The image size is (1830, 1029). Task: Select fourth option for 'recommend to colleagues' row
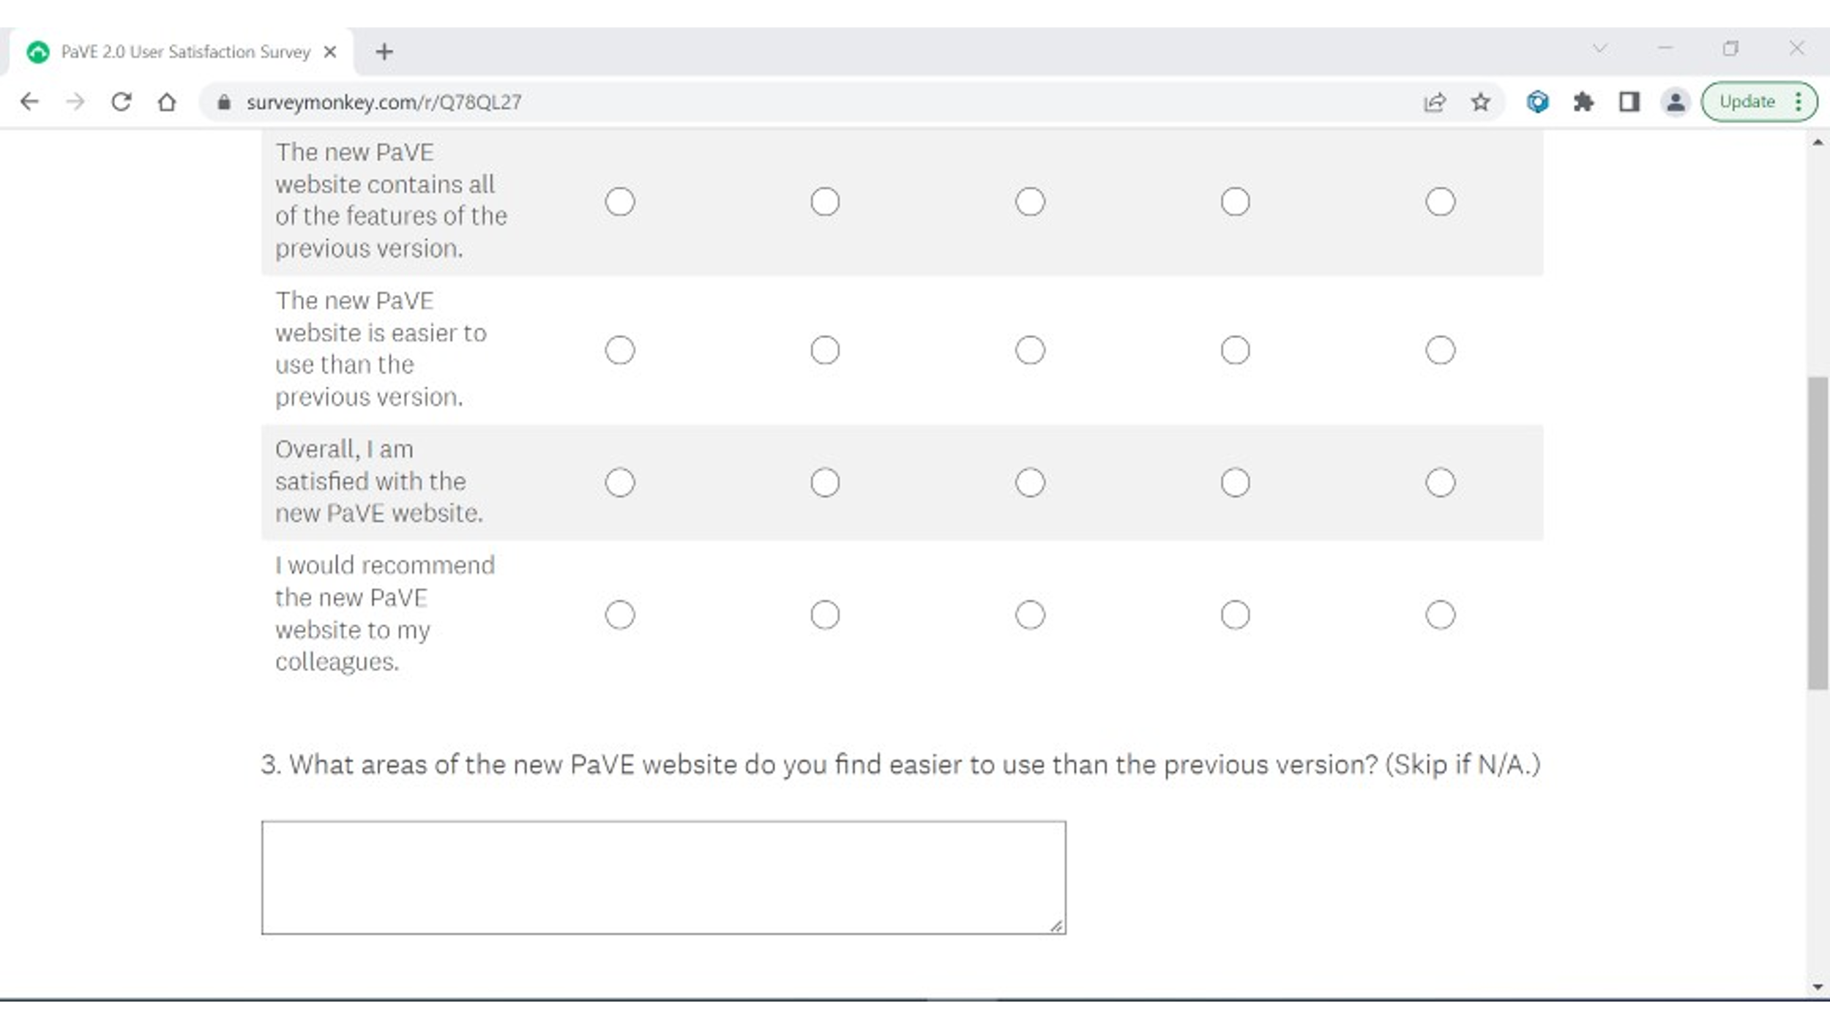[x=1234, y=615]
